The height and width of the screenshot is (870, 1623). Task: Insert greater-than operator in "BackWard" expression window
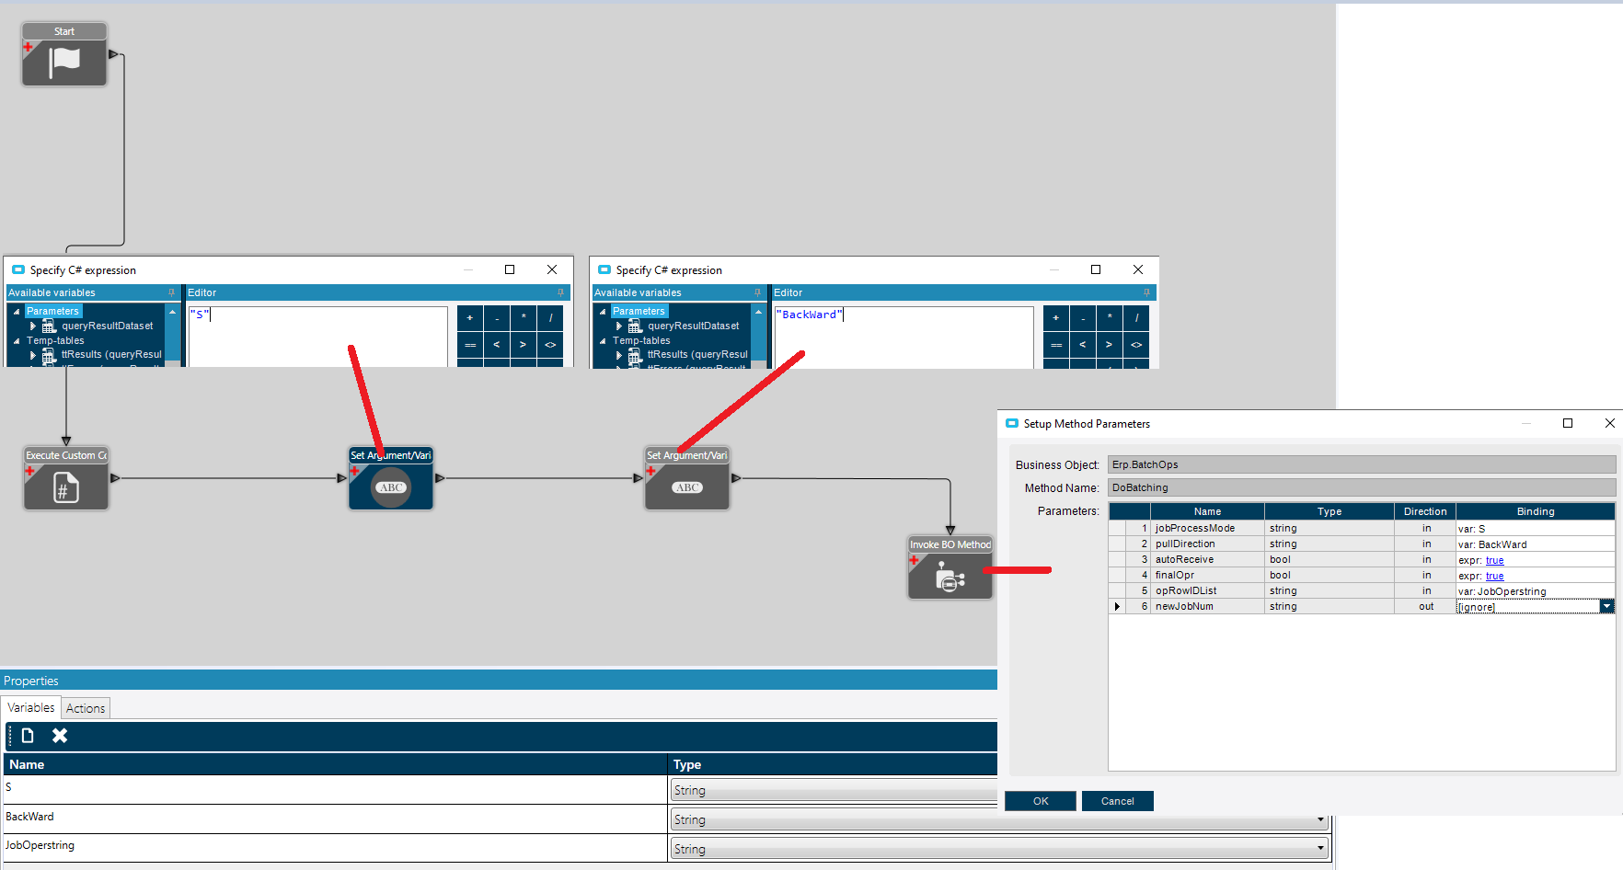point(1110,345)
